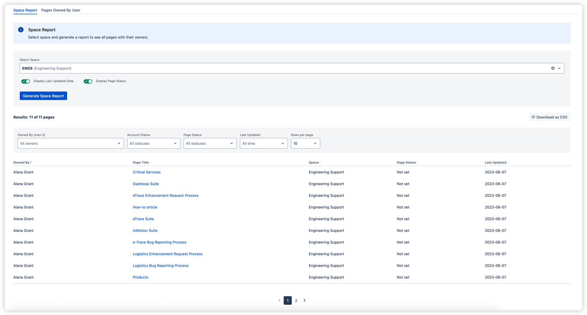Open the Critical Services page link
This screenshot has height=315, width=587.
[147, 172]
